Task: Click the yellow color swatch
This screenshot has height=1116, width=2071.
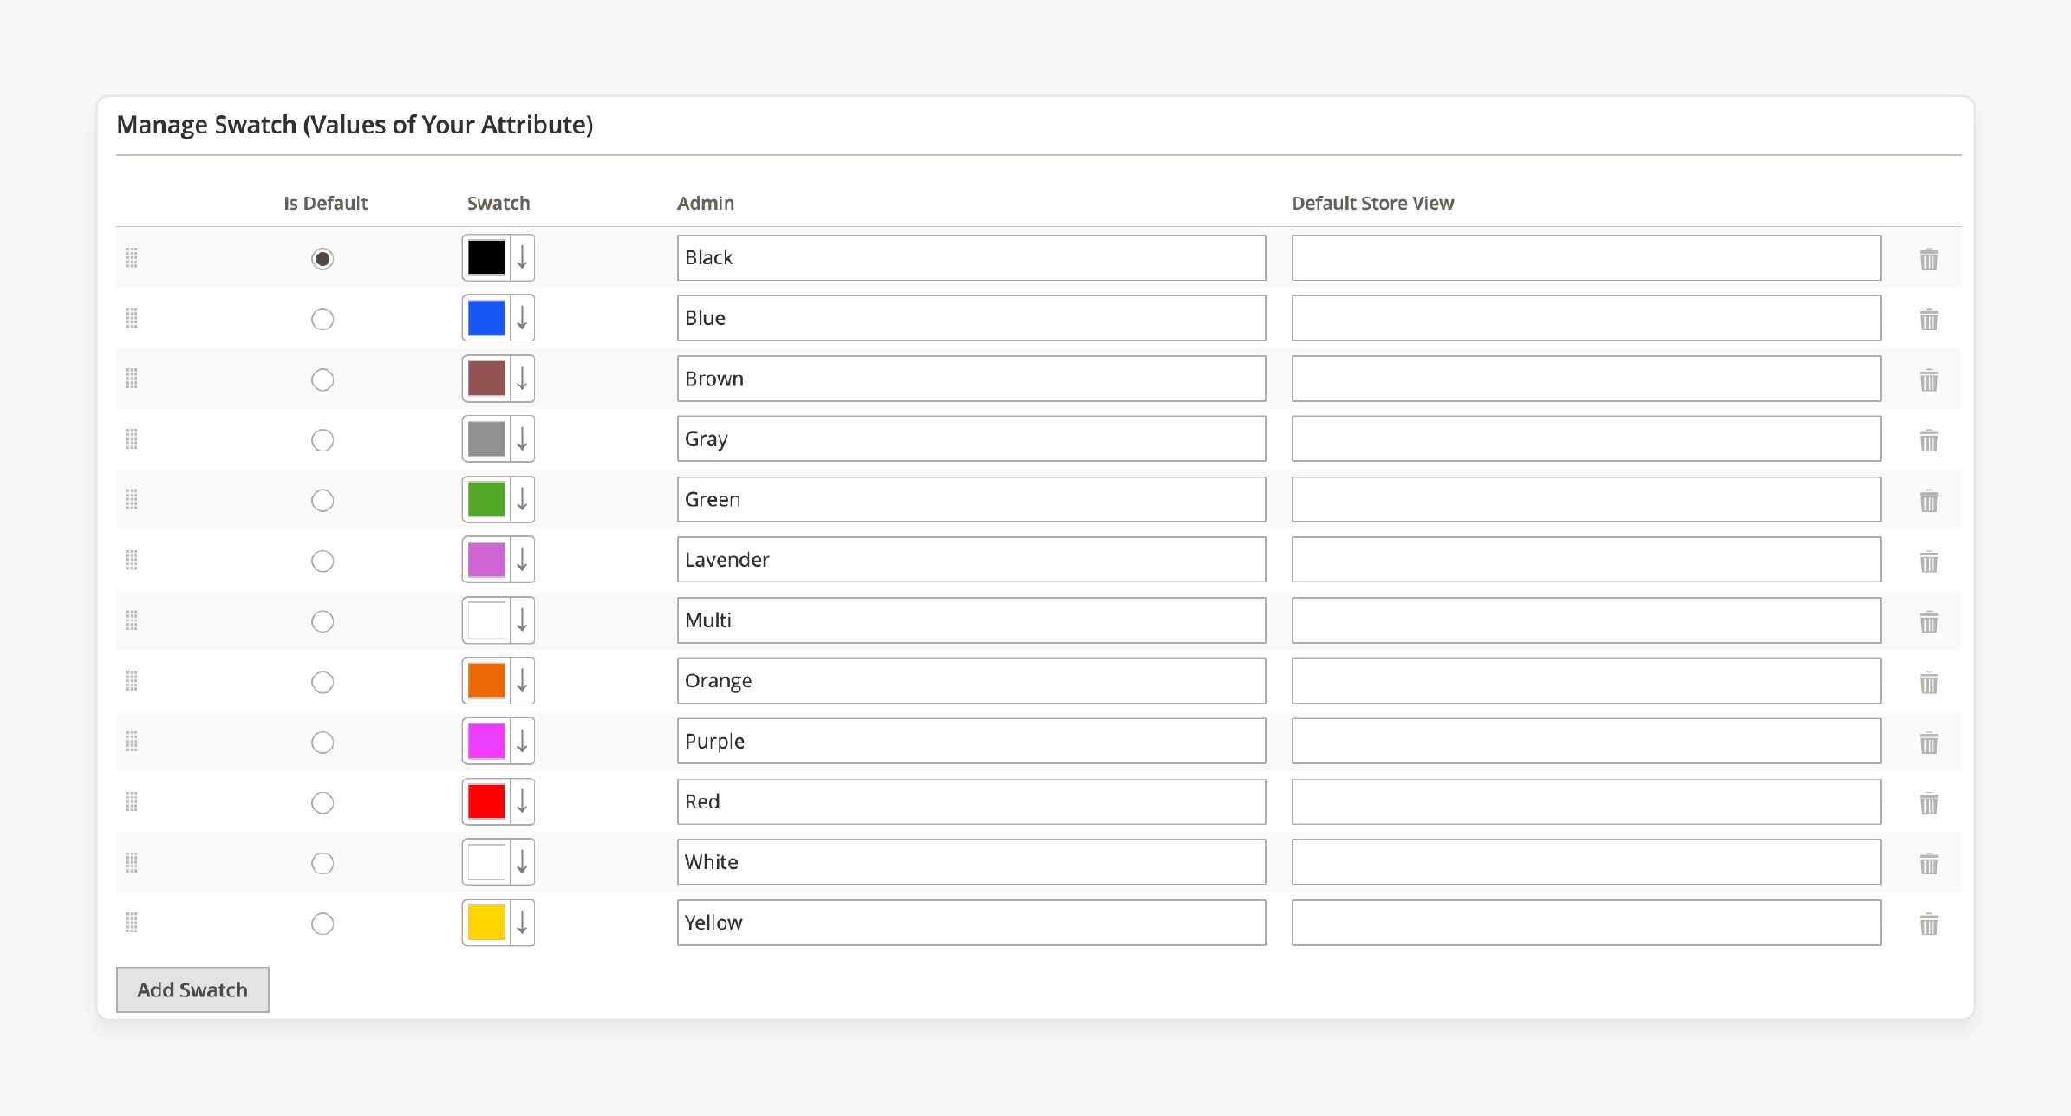Action: [486, 923]
